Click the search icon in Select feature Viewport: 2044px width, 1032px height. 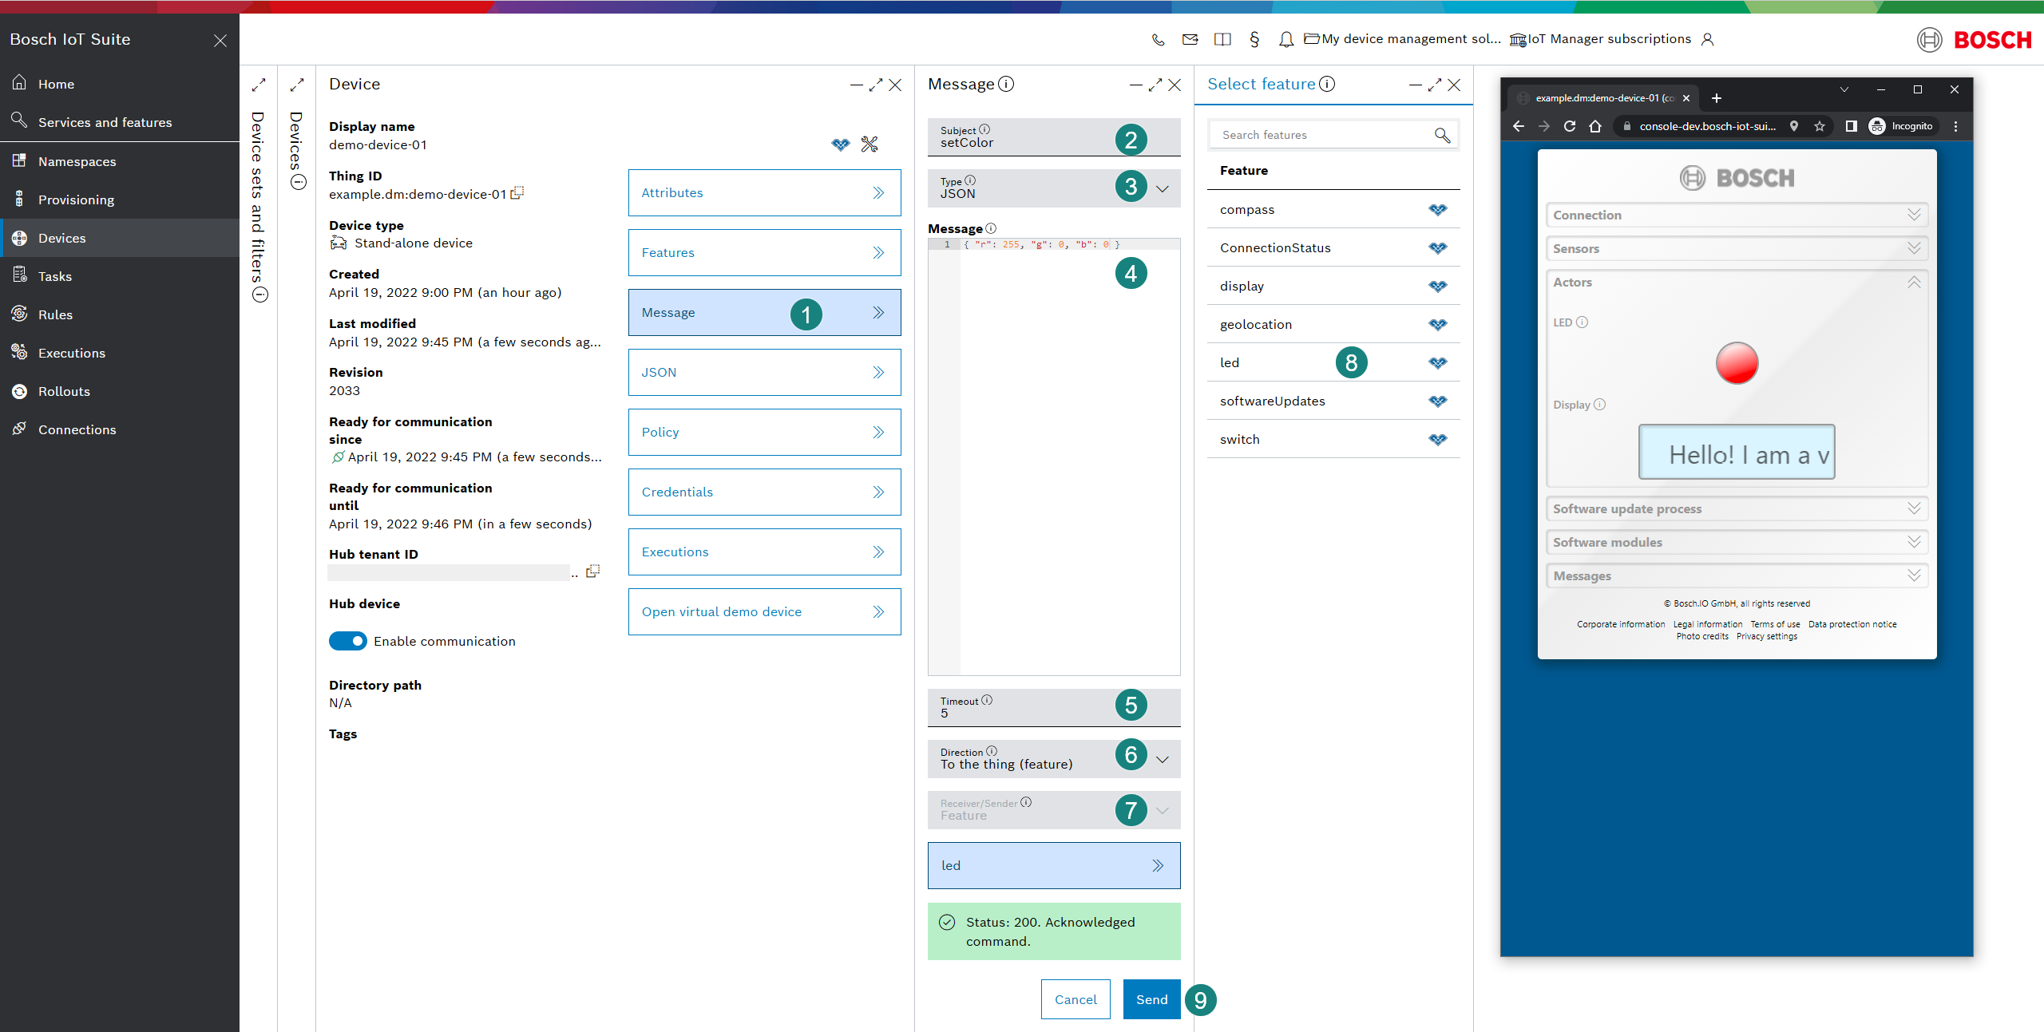(x=1443, y=134)
